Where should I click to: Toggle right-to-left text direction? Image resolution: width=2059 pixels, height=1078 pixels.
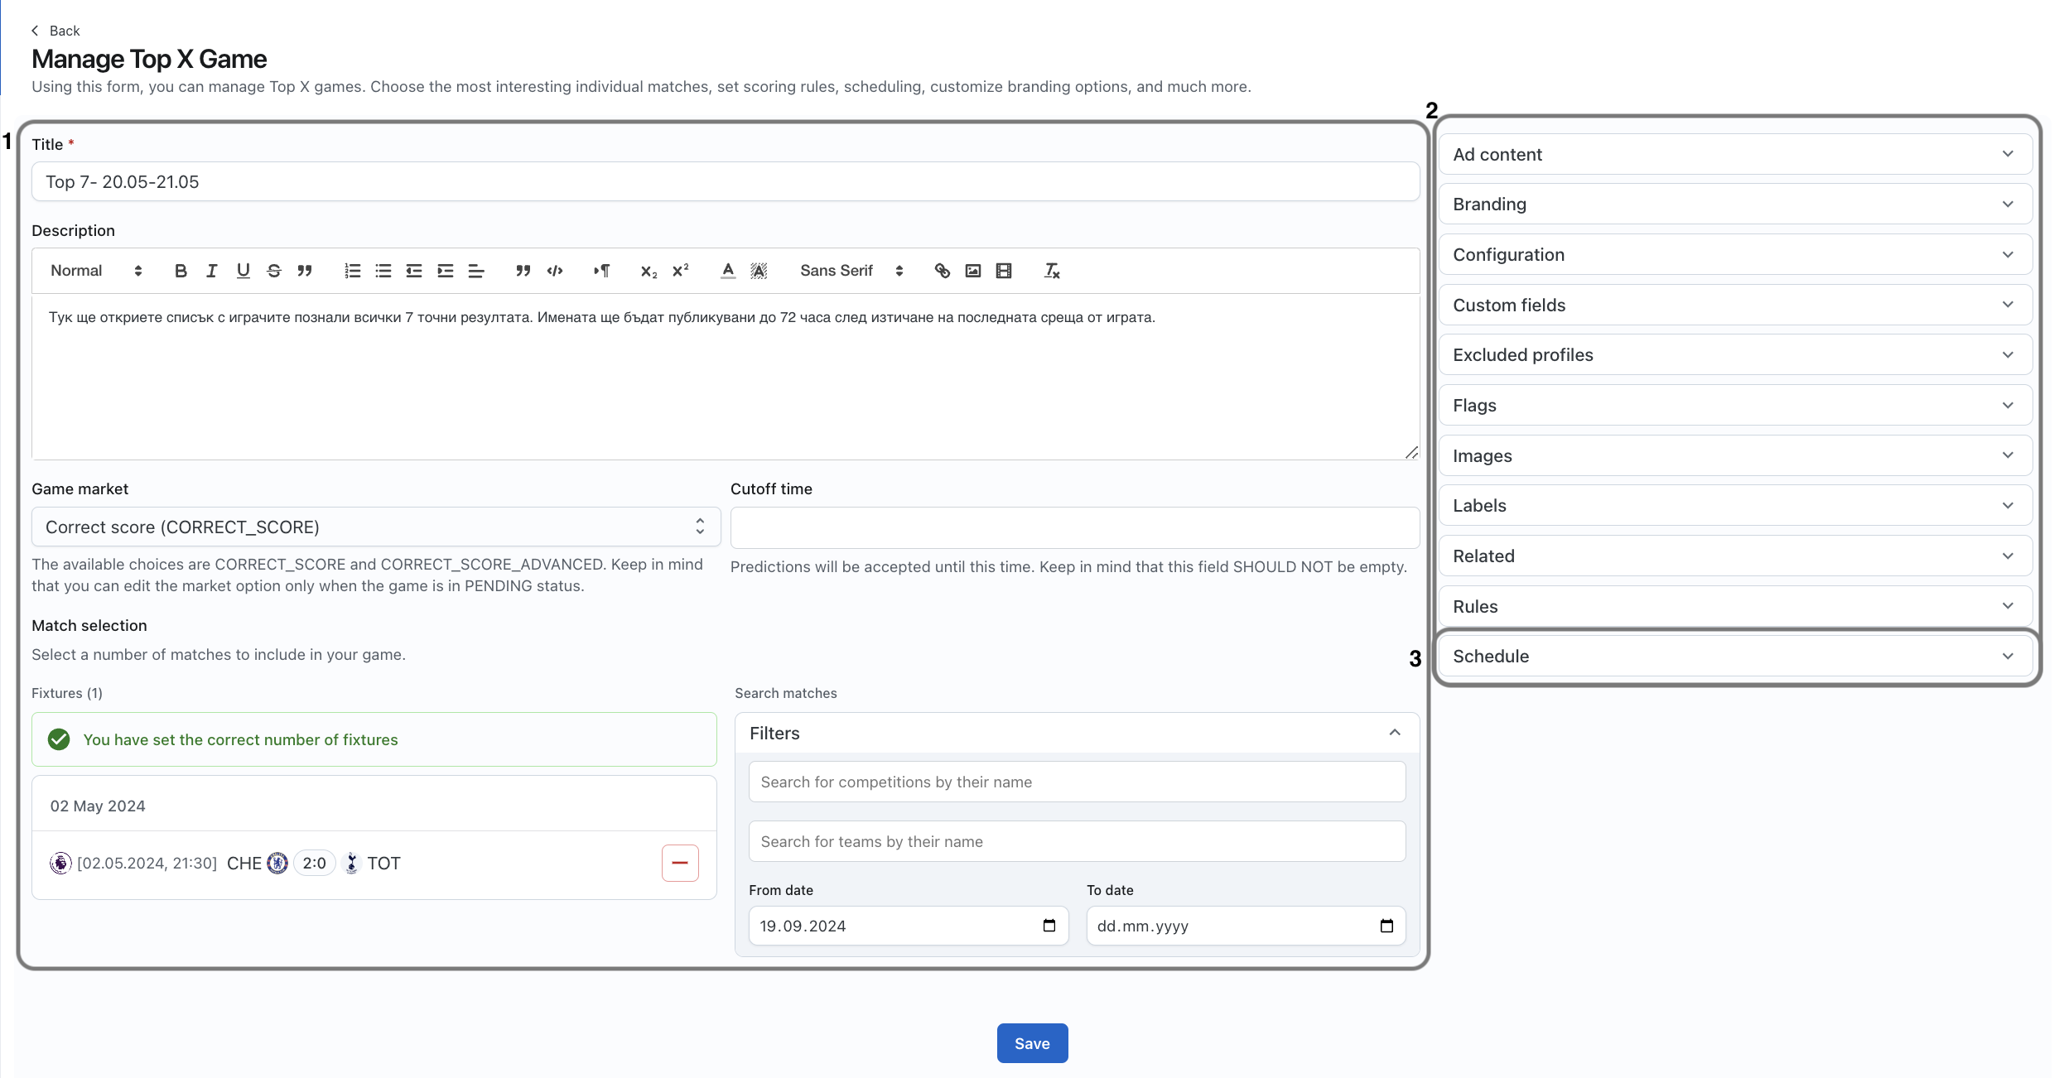click(602, 271)
